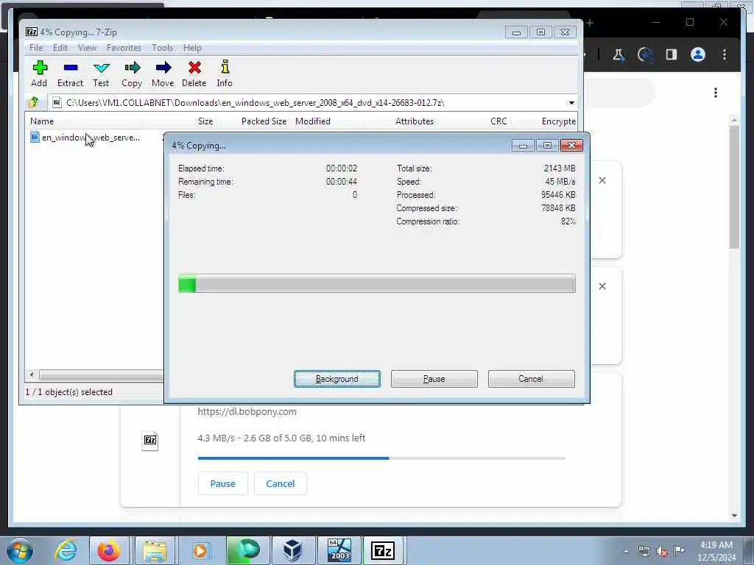This screenshot has height=565, width=754.
Task: Click the 2003 x64 taskbar icon
Action: coord(339,550)
